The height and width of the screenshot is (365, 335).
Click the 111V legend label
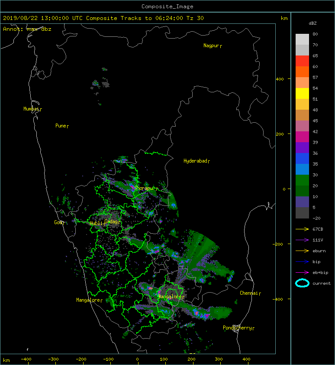click(x=318, y=240)
